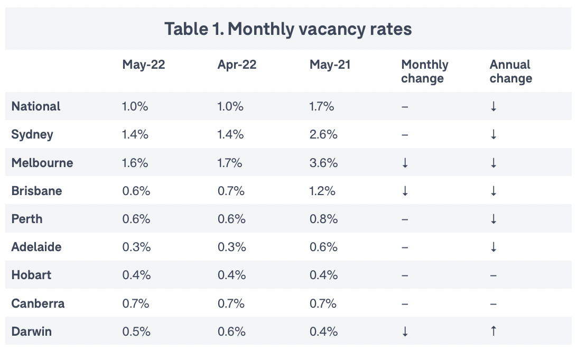Click the Annual change column header
The height and width of the screenshot is (350, 577).
click(x=510, y=71)
